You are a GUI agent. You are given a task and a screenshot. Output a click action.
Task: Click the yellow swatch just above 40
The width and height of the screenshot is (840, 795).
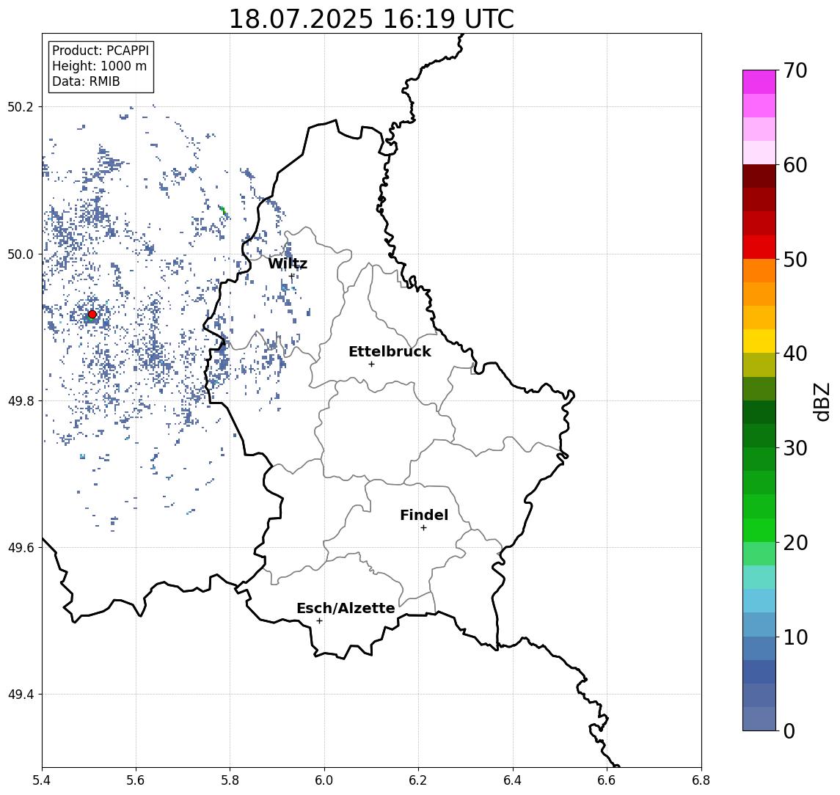759,341
